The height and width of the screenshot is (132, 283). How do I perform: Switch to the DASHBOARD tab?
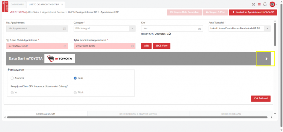click(x=17, y=4)
